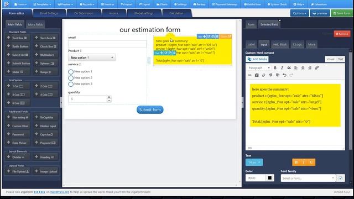Open the Help menu dropdown
The width and height of the screenshot is (354, 199).
(x=299, y=4)
